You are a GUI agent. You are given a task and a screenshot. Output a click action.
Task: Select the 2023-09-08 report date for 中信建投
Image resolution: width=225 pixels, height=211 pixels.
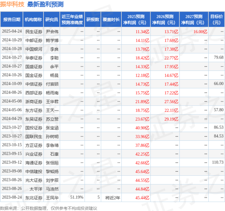tap(11, 171)
